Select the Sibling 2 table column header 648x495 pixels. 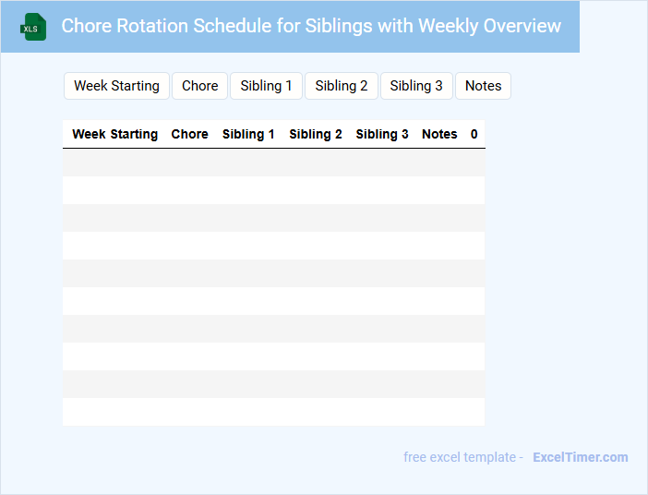tap(316, 134)
